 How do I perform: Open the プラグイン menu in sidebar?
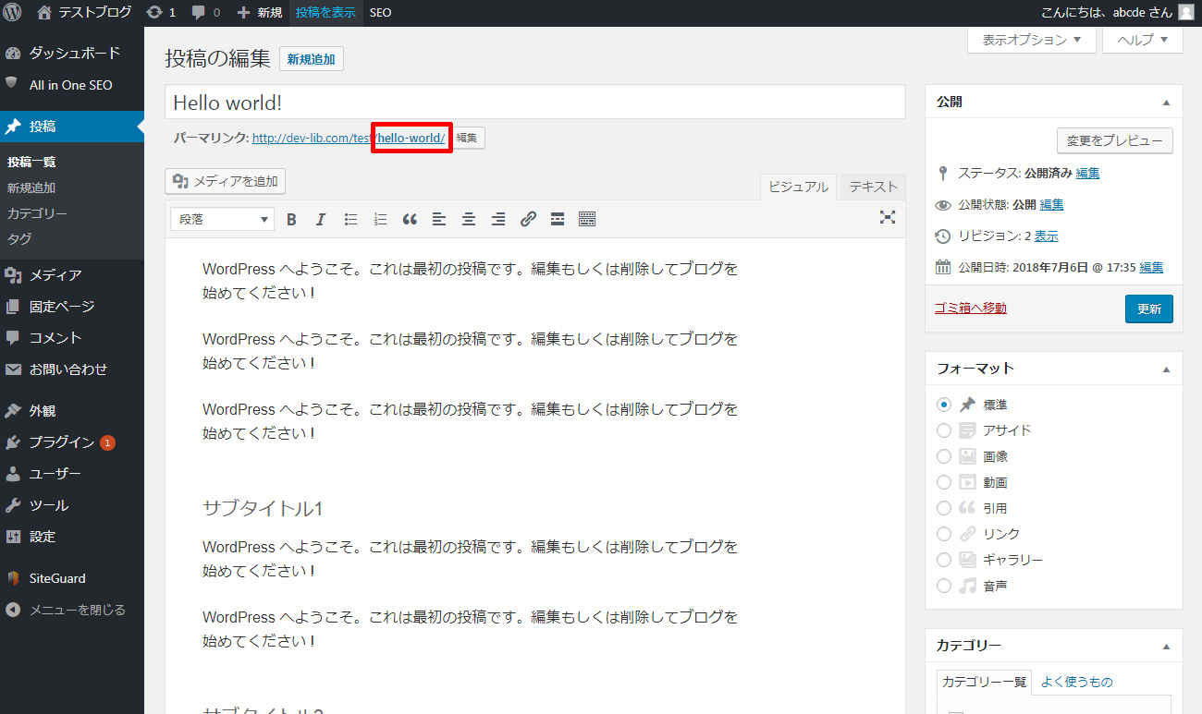coord(62,442)
